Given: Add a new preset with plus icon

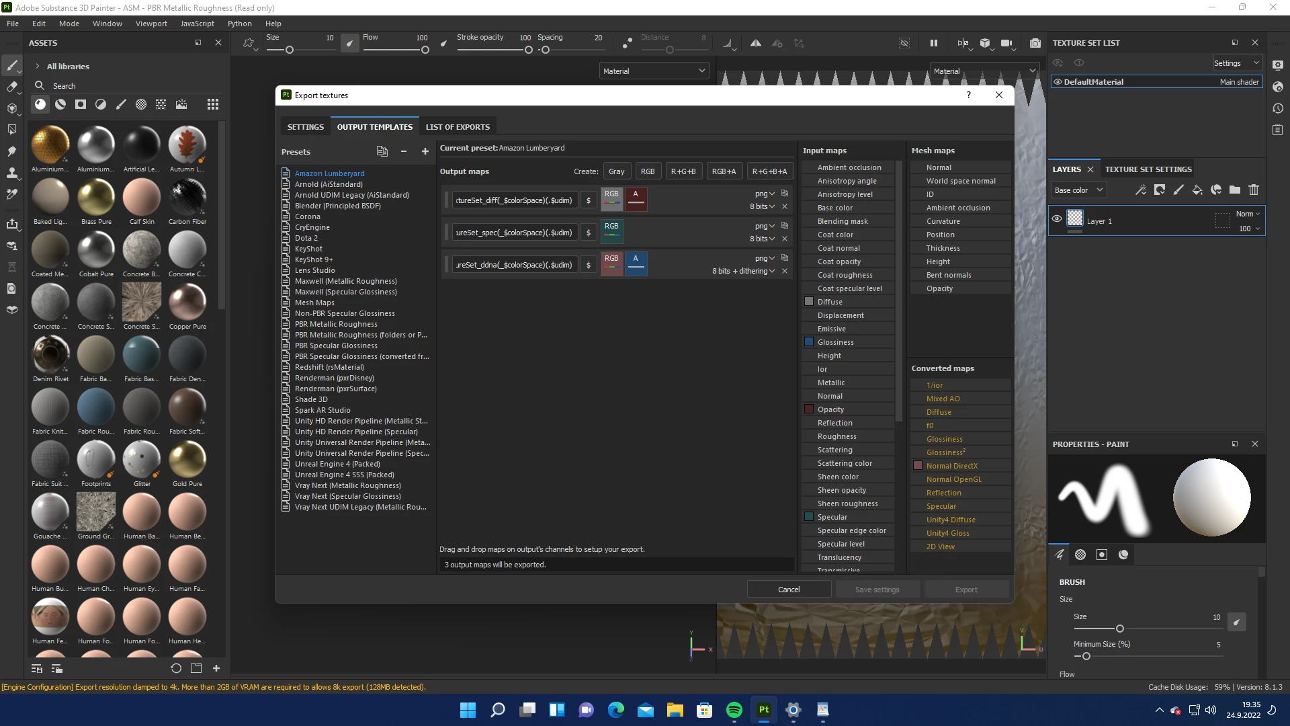Looking at the screenshot, I should coord(425,152).
